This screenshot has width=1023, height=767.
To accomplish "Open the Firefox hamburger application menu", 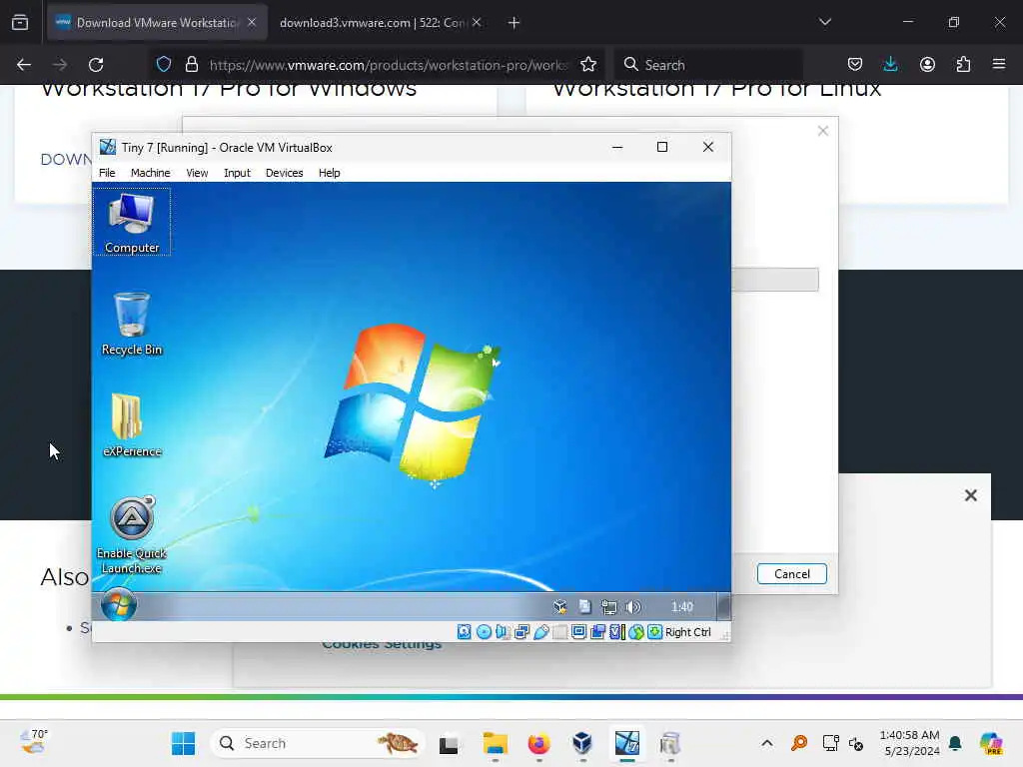I will pos(999,65).
